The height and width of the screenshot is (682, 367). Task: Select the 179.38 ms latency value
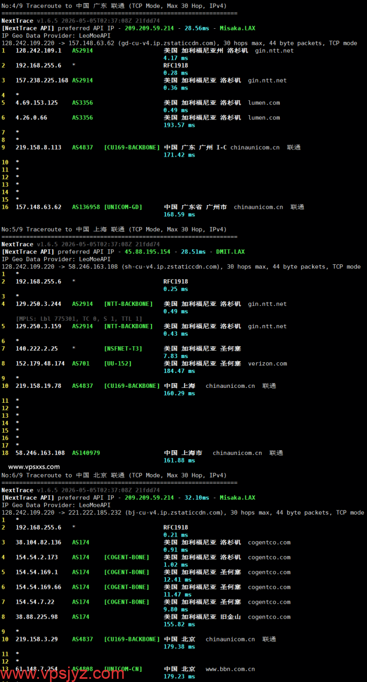pyautogui.click(x=179, y=647)
